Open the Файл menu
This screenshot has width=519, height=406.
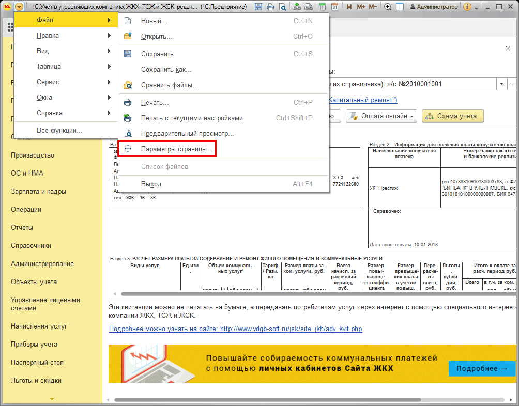tap(66, 20)
